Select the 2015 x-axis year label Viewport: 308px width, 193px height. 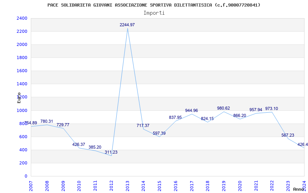(159, 186)
